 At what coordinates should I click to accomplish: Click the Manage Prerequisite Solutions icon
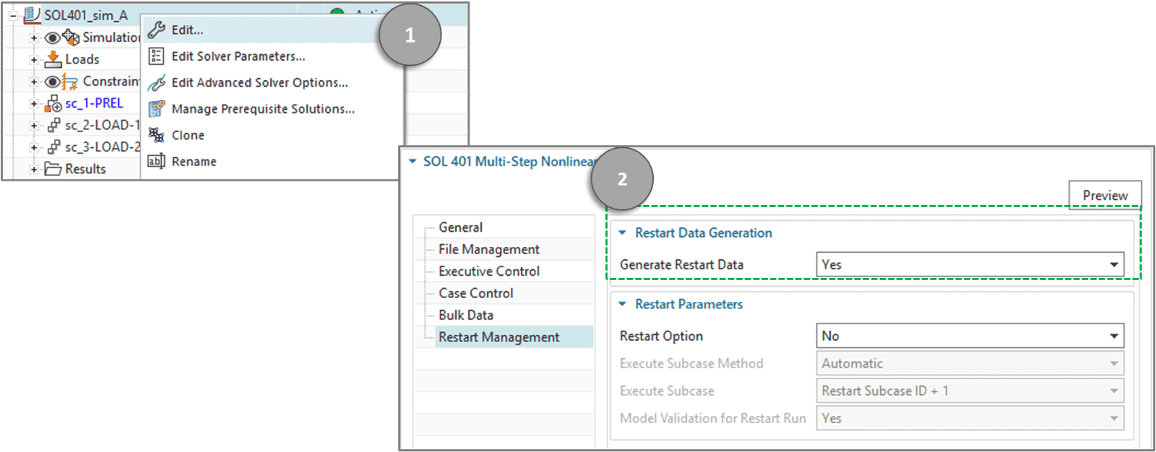point(156,109)
